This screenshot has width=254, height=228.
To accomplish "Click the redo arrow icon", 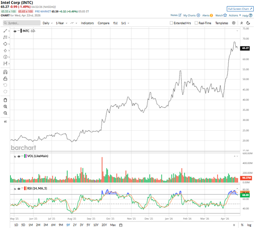I will point(5,91).
